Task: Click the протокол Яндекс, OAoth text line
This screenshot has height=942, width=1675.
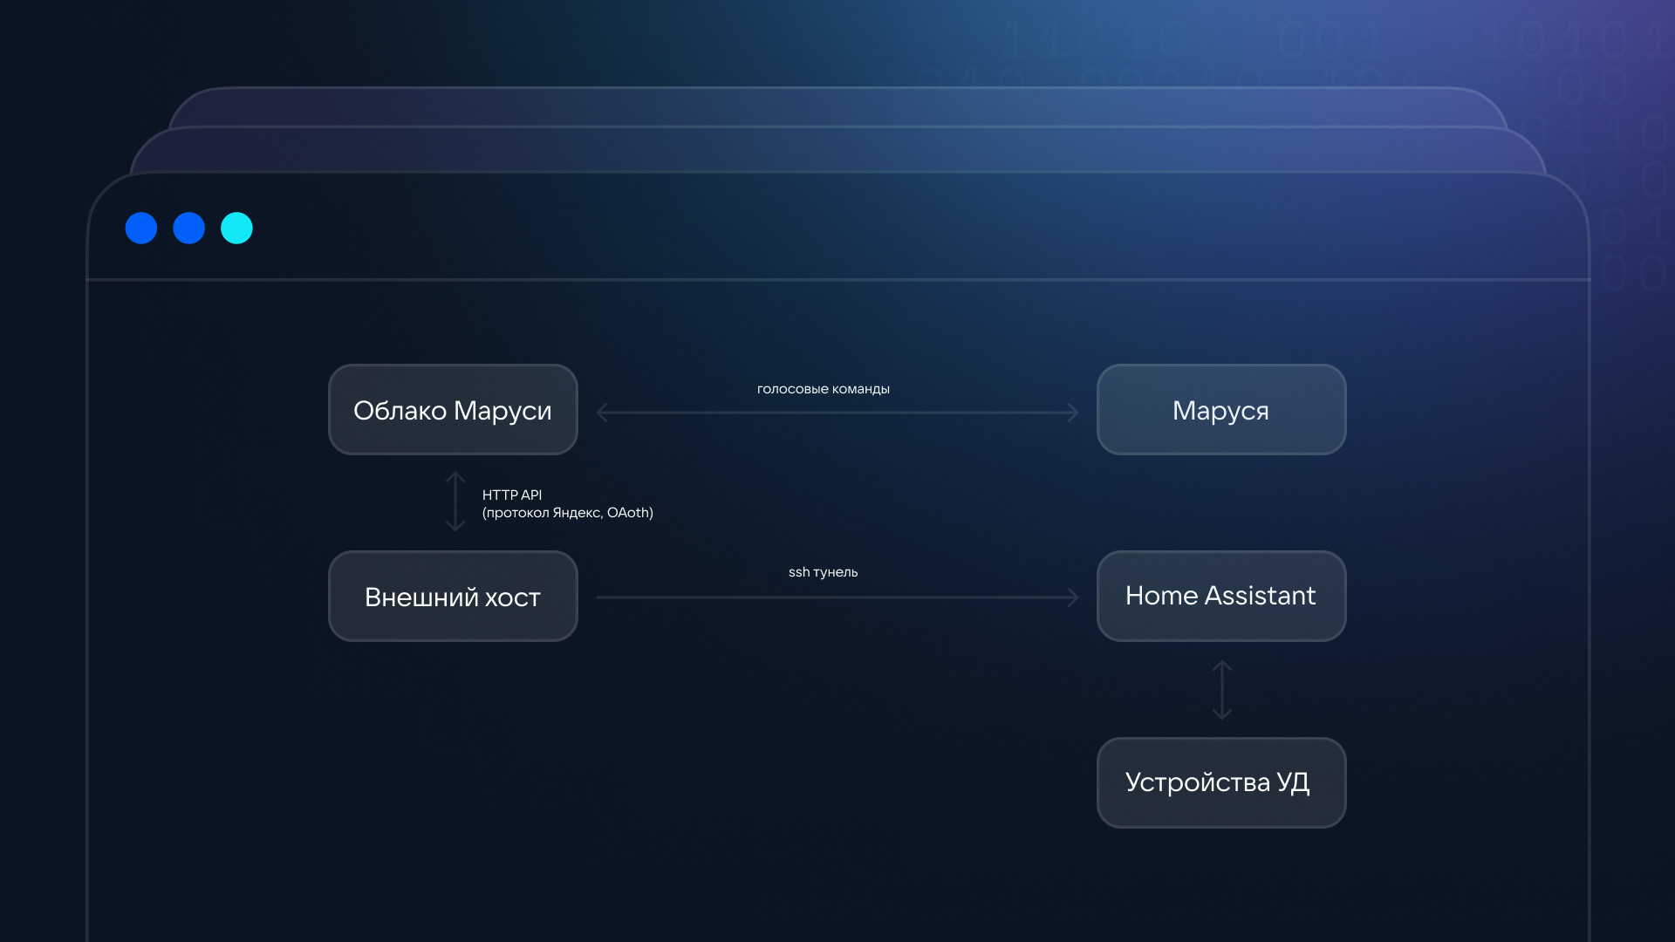Action: pos(567,513)
